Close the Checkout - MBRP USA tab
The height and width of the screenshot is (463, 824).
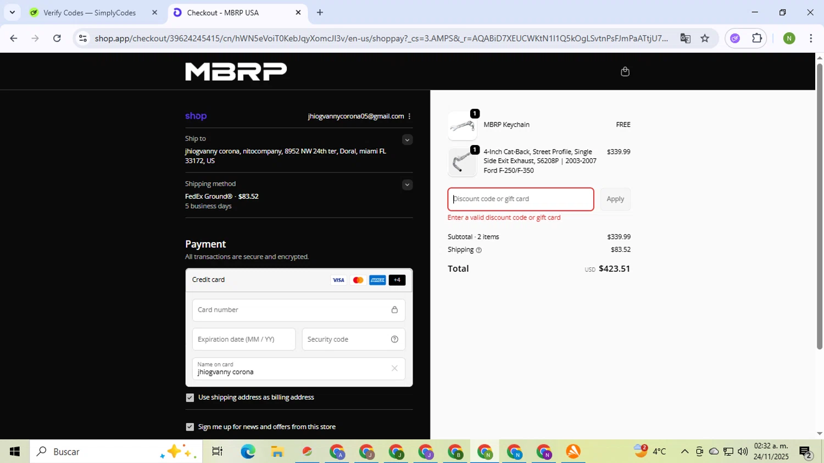(x=298, y=13)
